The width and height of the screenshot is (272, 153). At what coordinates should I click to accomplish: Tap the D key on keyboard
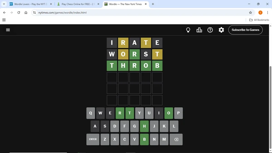tap(115, 126)
